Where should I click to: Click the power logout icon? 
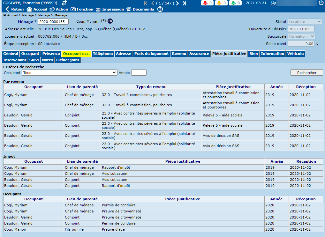pos(321,3)
